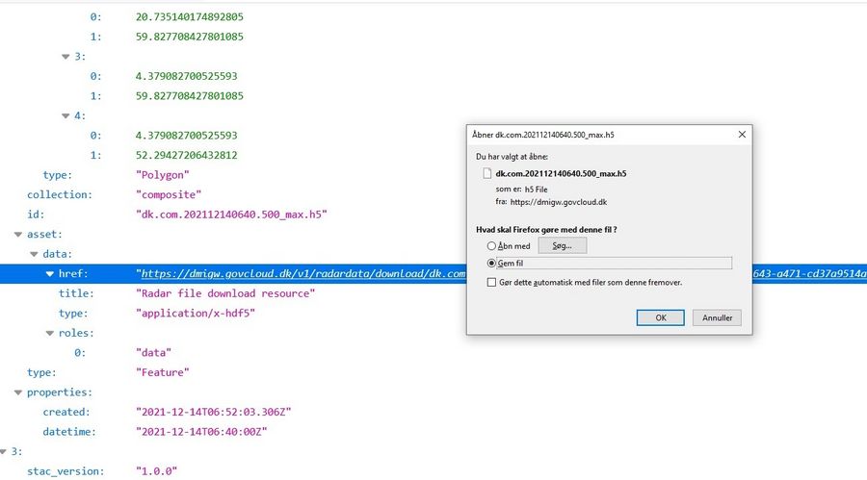The width and height of the screenshot is (867, 480).
Task: Confirm download with the OK button
Action: (660, 317)
